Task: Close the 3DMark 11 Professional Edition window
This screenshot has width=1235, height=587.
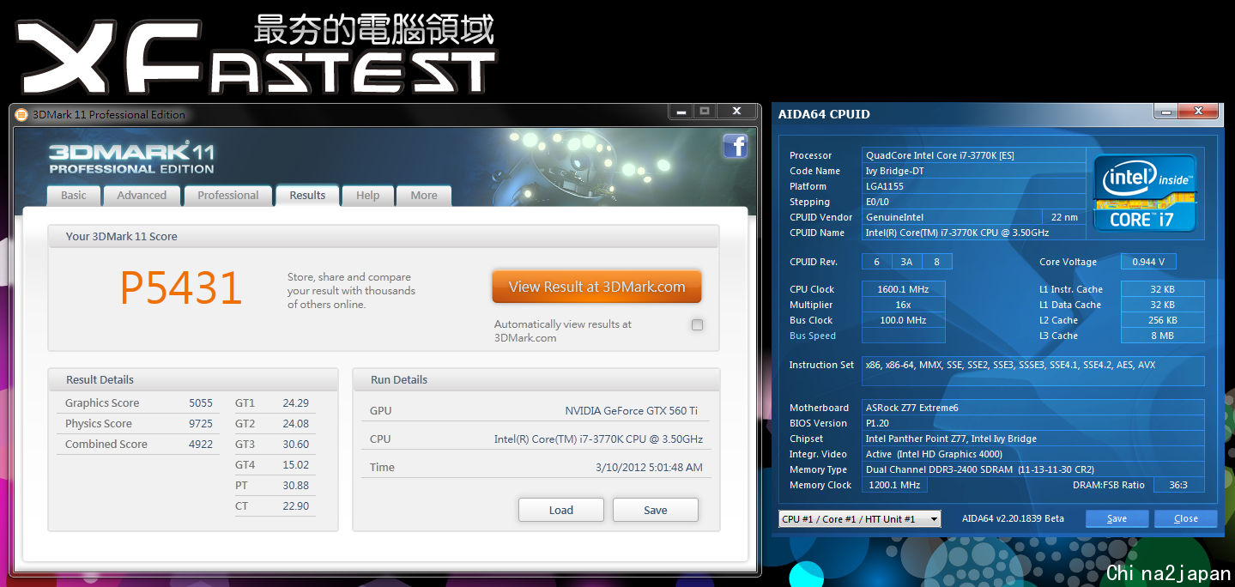Action: click(x=736, y=112)
